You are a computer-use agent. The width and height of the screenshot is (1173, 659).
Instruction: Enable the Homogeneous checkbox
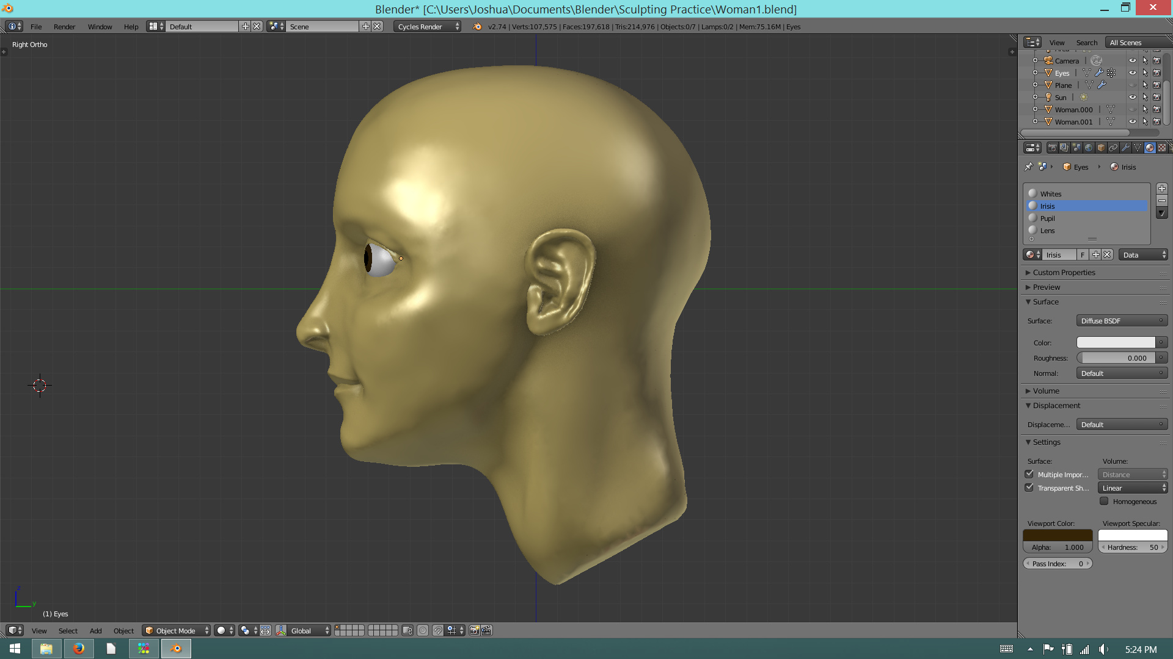[x=1104, y=501]
